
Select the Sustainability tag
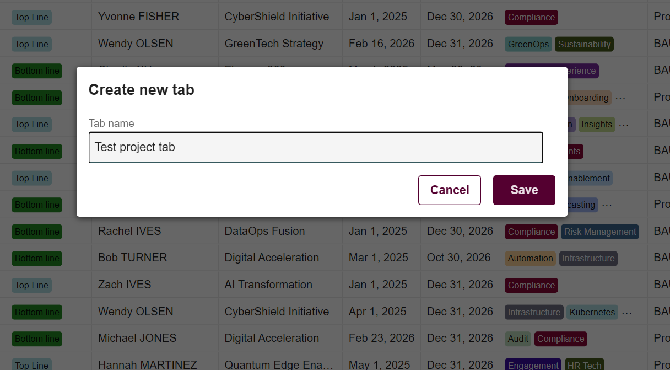[x=584, y=45]
